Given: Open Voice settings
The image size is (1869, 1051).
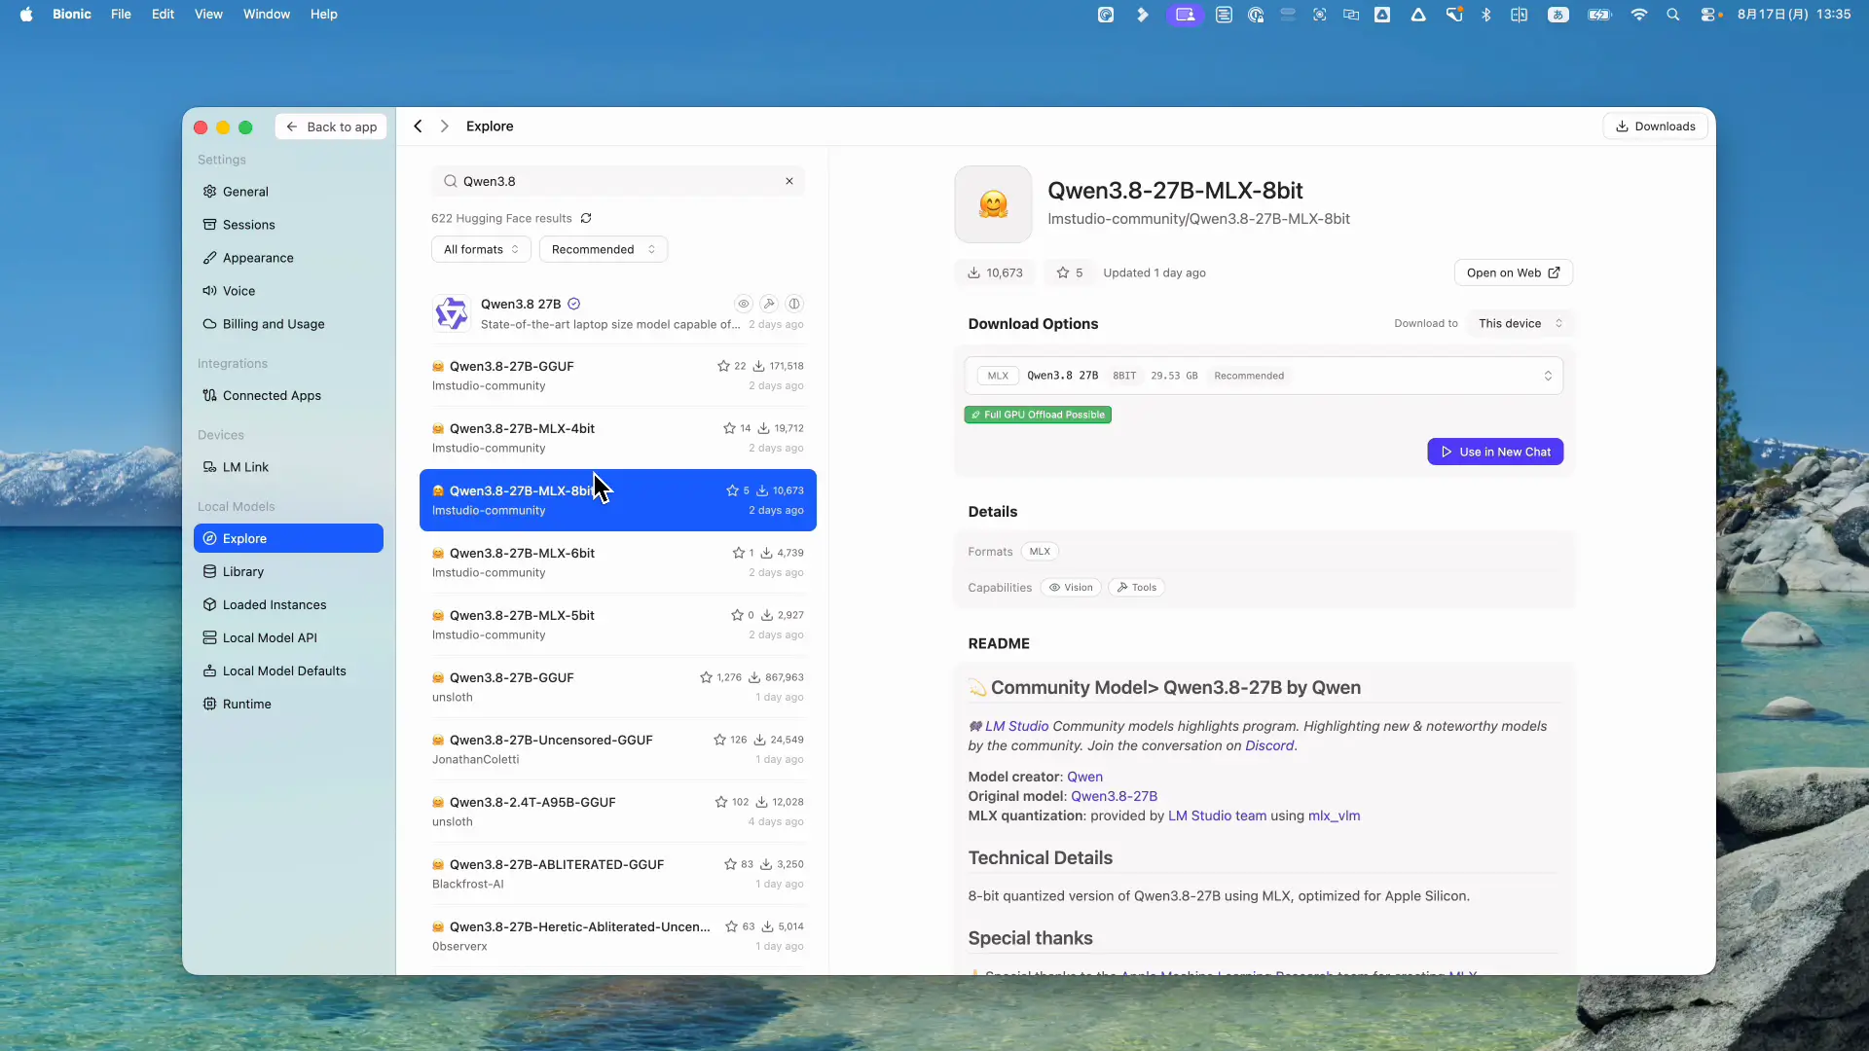Looking at the screenshot, I should pyautogui.click(x=288, y=291).
